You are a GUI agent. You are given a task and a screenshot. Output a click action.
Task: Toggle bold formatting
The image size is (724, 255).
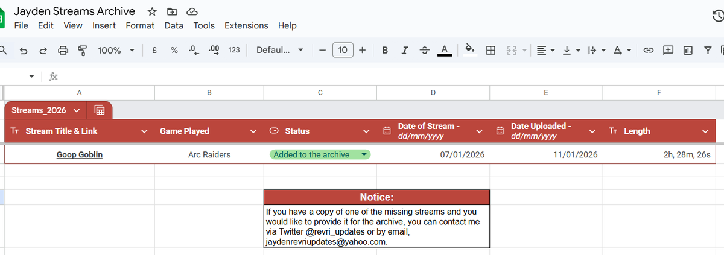click(385, 51)
